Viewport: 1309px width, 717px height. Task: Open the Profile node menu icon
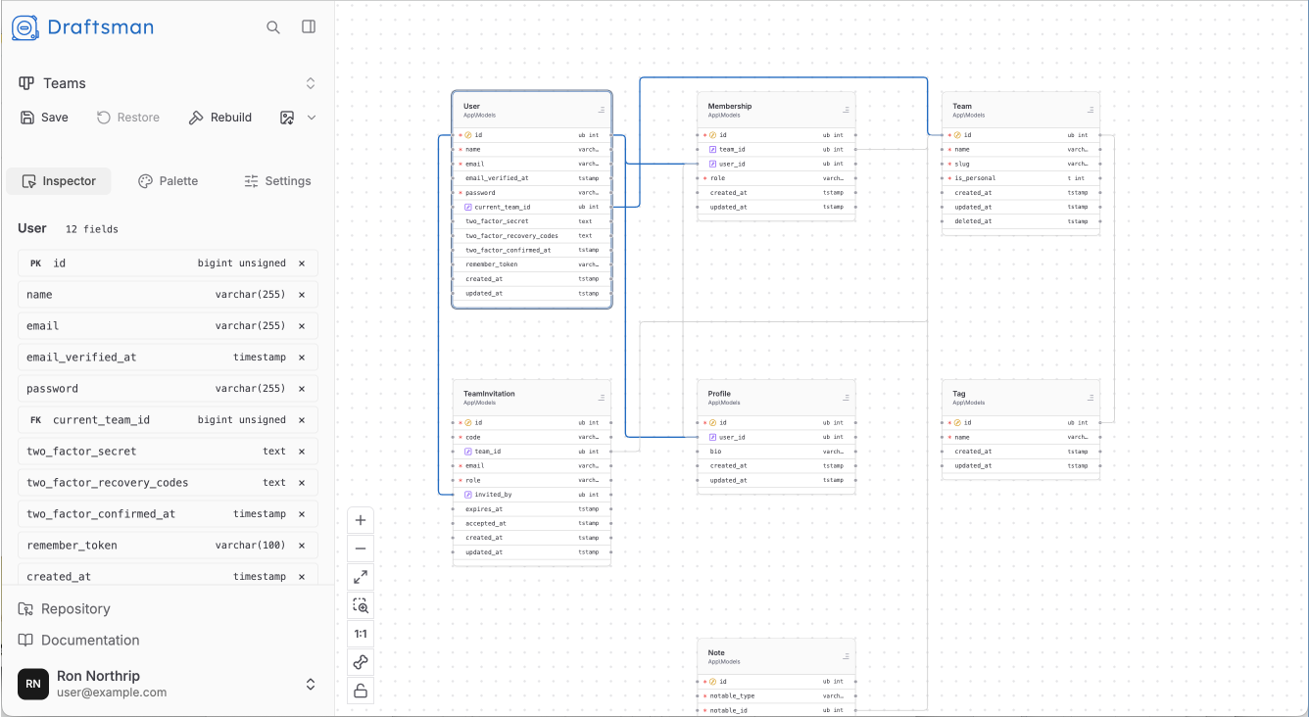coord(847,398)
